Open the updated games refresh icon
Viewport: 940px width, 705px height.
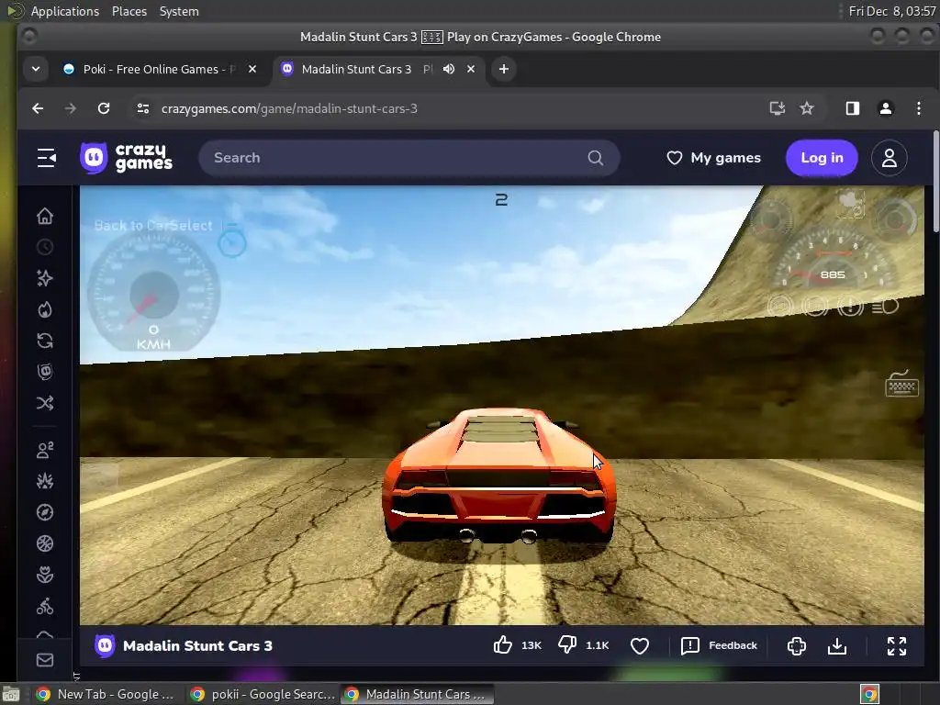pos(45,341)
